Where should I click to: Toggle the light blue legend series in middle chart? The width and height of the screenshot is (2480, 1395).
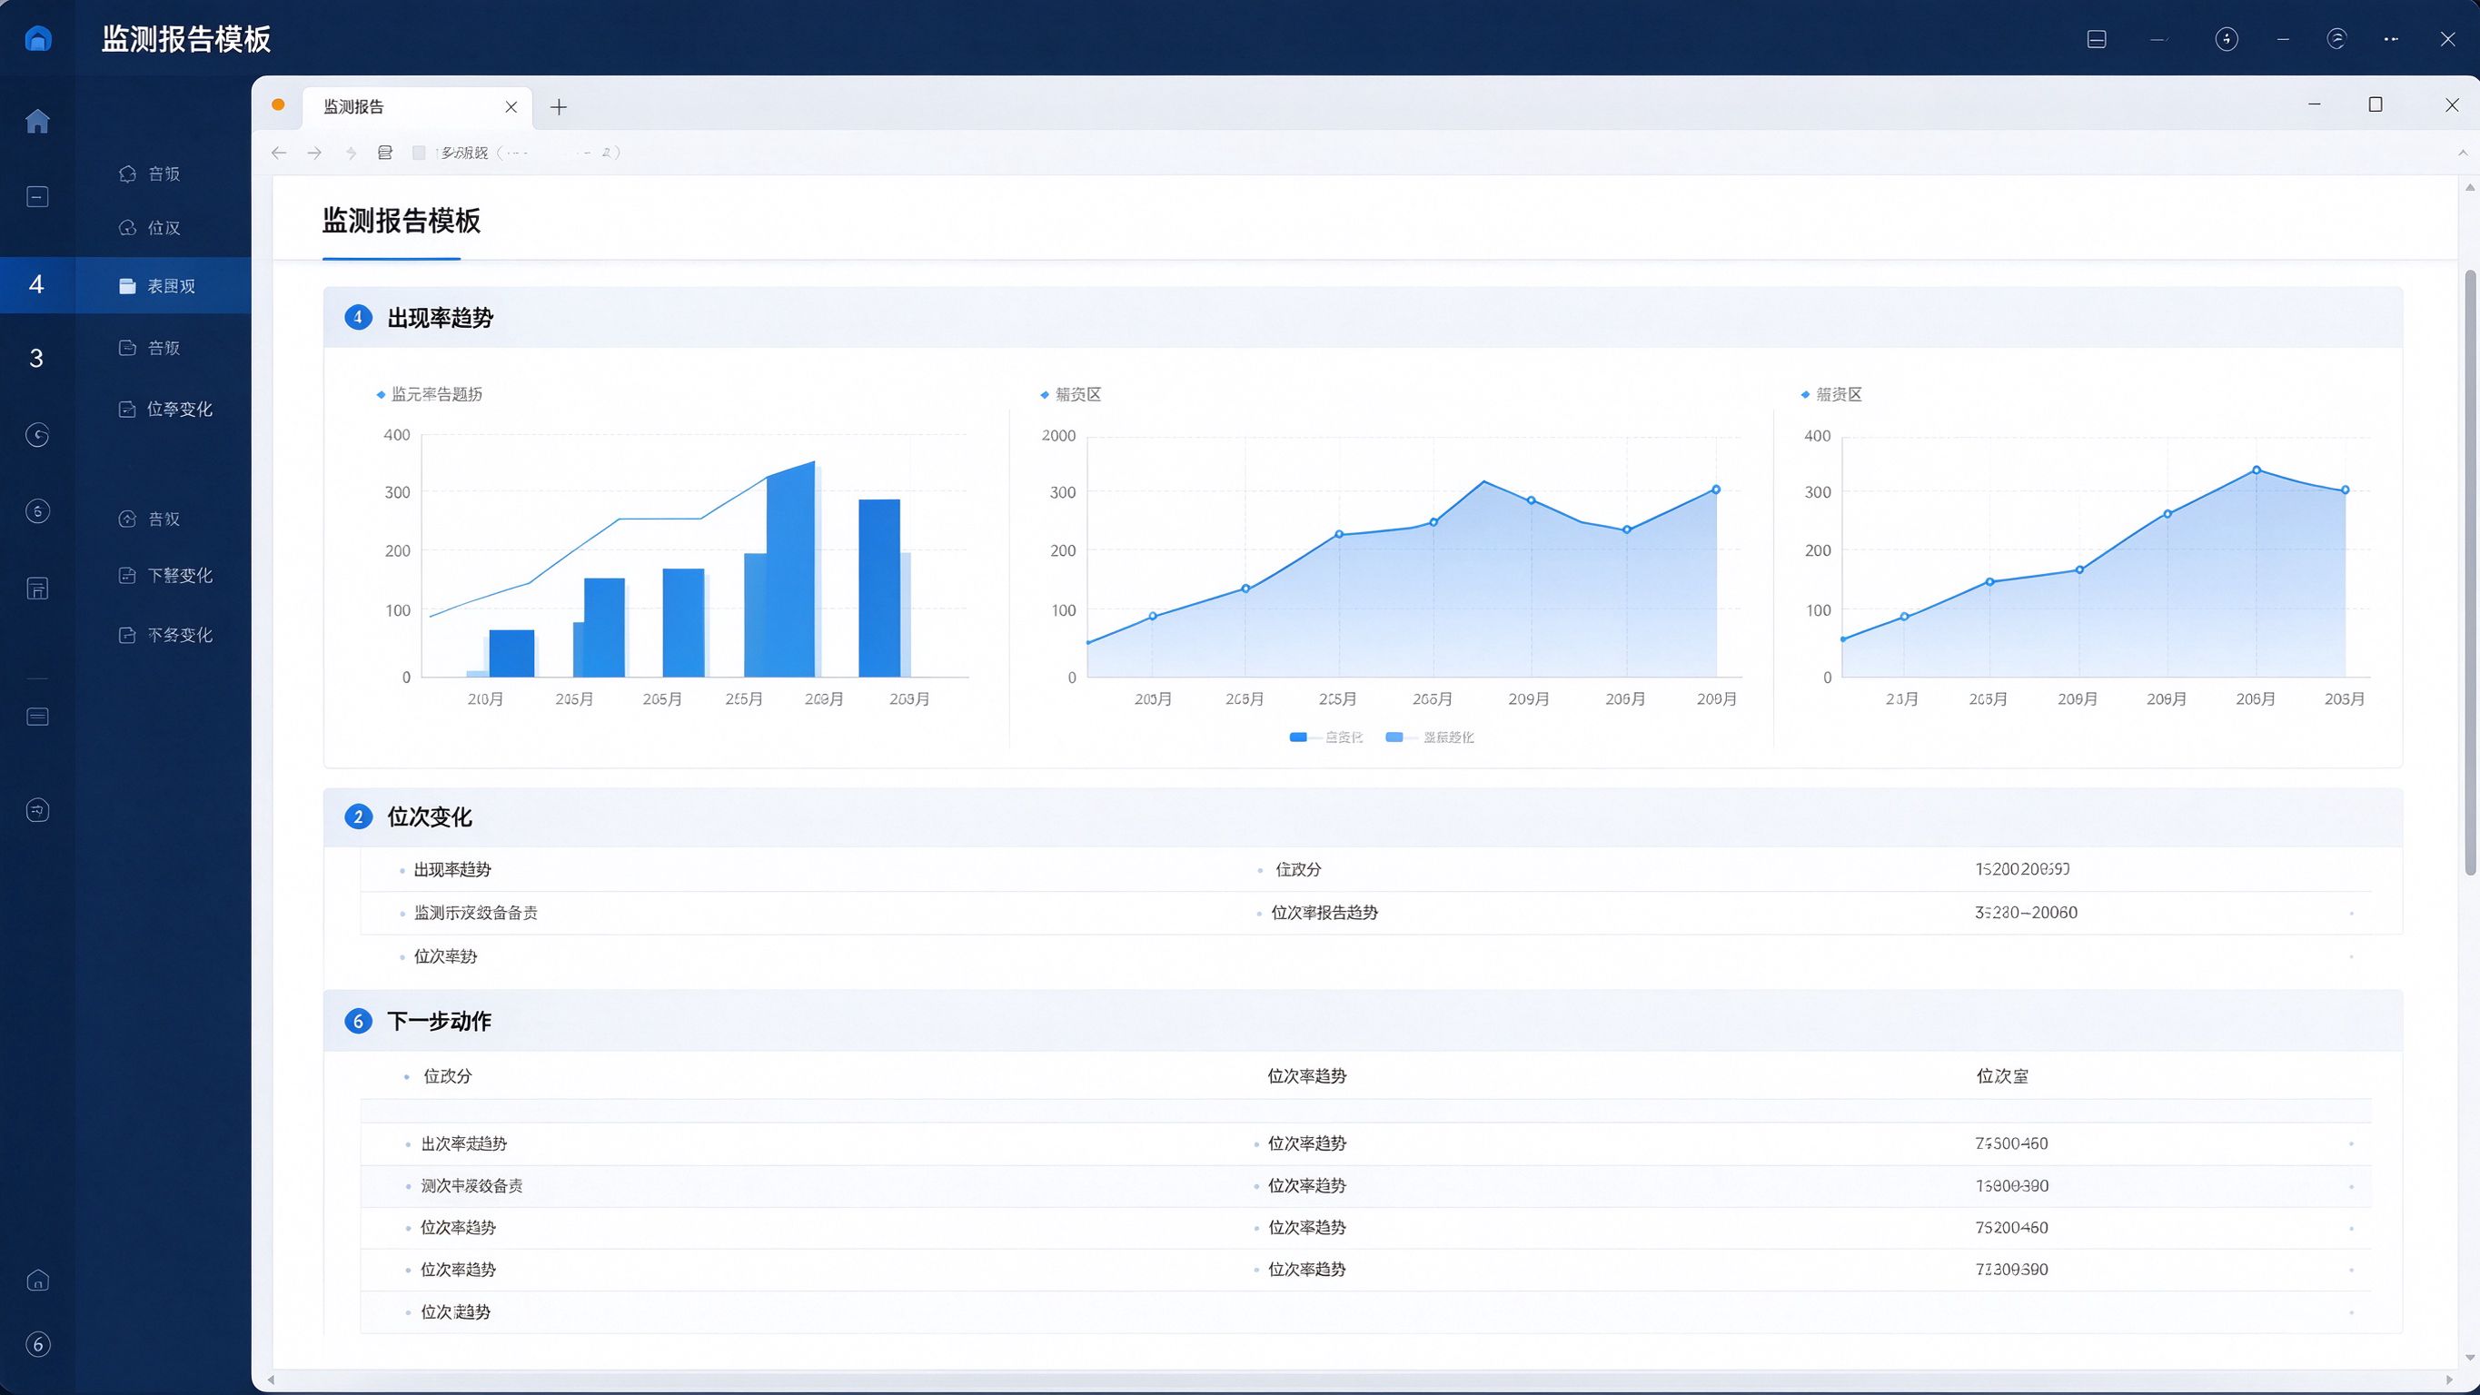(x=1430, y=737)
